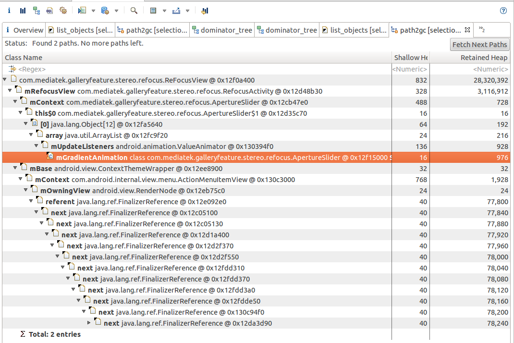The height and width of the screenshot is (343, 514).
Task: Show hidden tabs via the »2 overflow
Action: (482, 30)
